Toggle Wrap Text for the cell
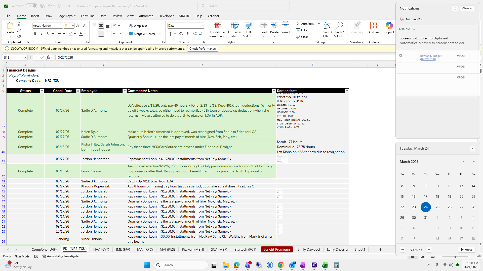483x271 pixels. click(x=138, y=26)
